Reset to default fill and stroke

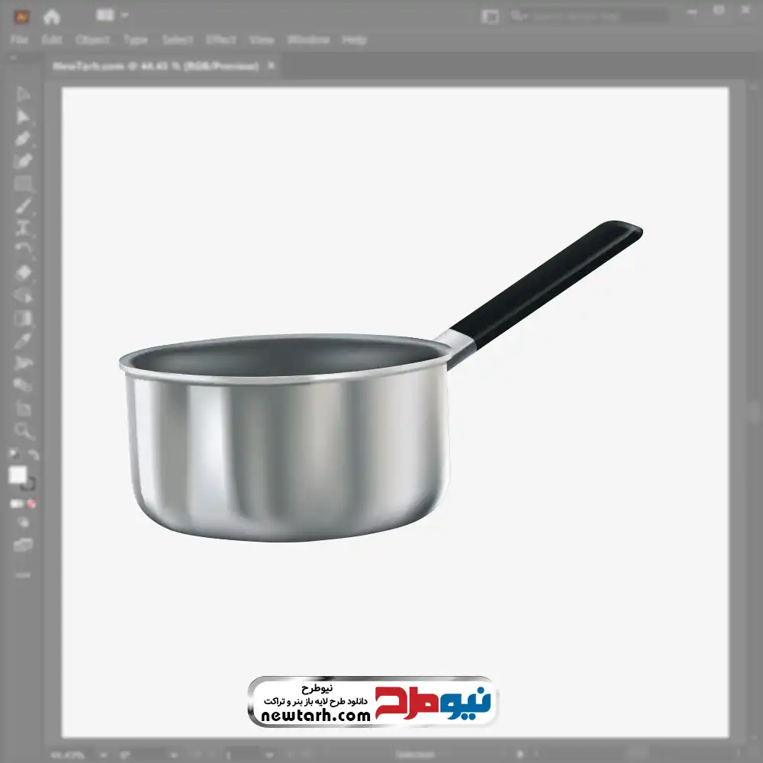[x=13, y=455]
